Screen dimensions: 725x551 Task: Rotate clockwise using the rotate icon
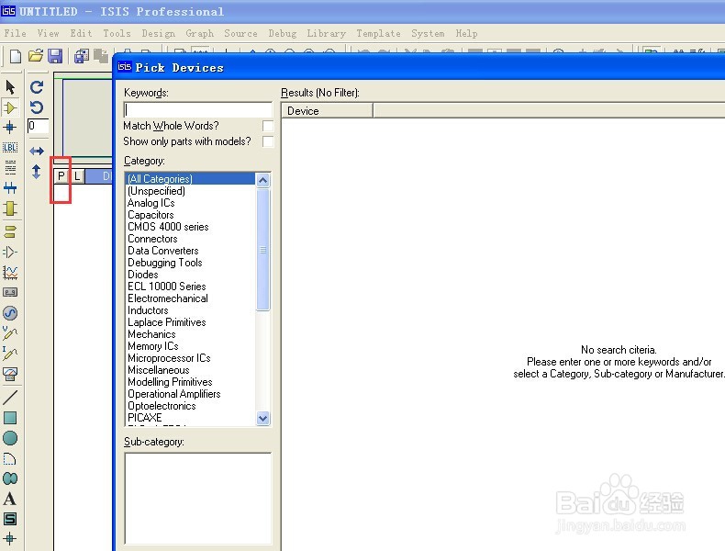click(37, 87)
